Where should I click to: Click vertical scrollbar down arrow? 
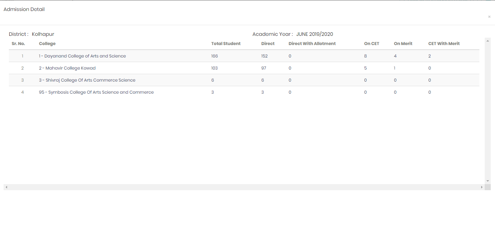[488, 181]
